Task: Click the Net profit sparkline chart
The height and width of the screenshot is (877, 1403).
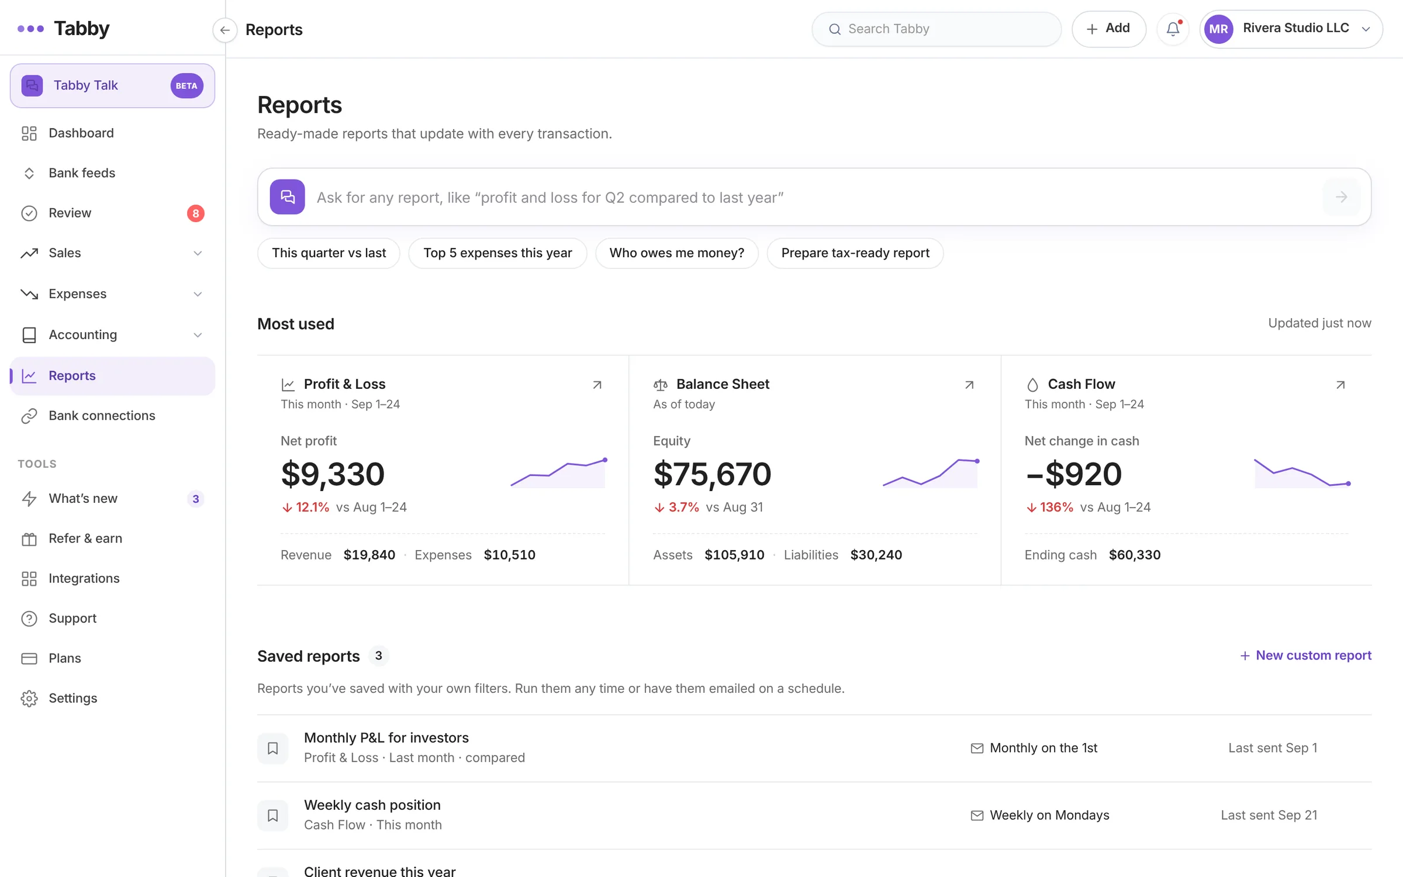Action: (559, 473)
